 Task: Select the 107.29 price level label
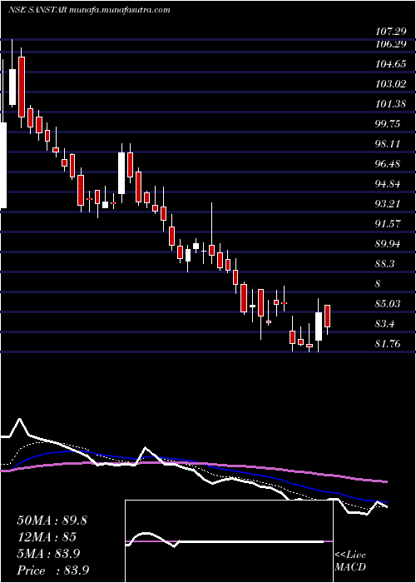click(x=389, y=32)
